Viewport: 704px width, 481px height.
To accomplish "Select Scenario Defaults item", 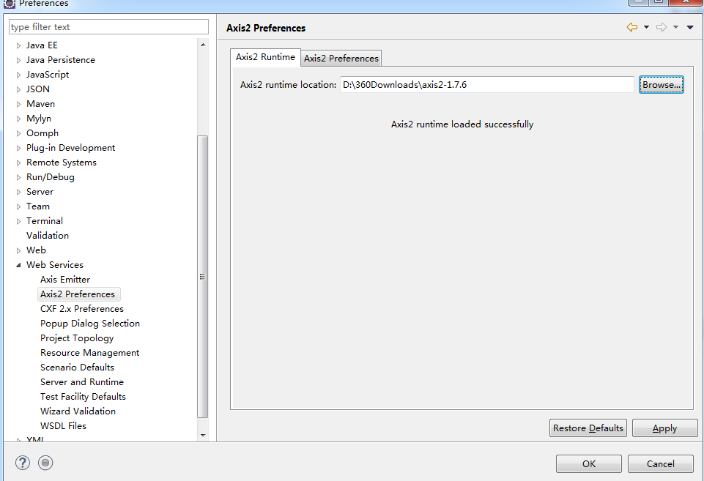I will tap(77, 368).
